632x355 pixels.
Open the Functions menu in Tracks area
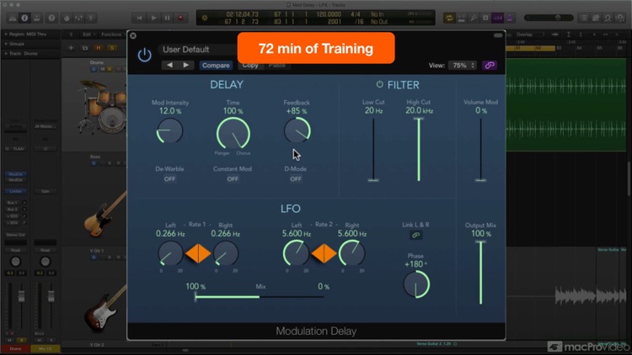112,34
